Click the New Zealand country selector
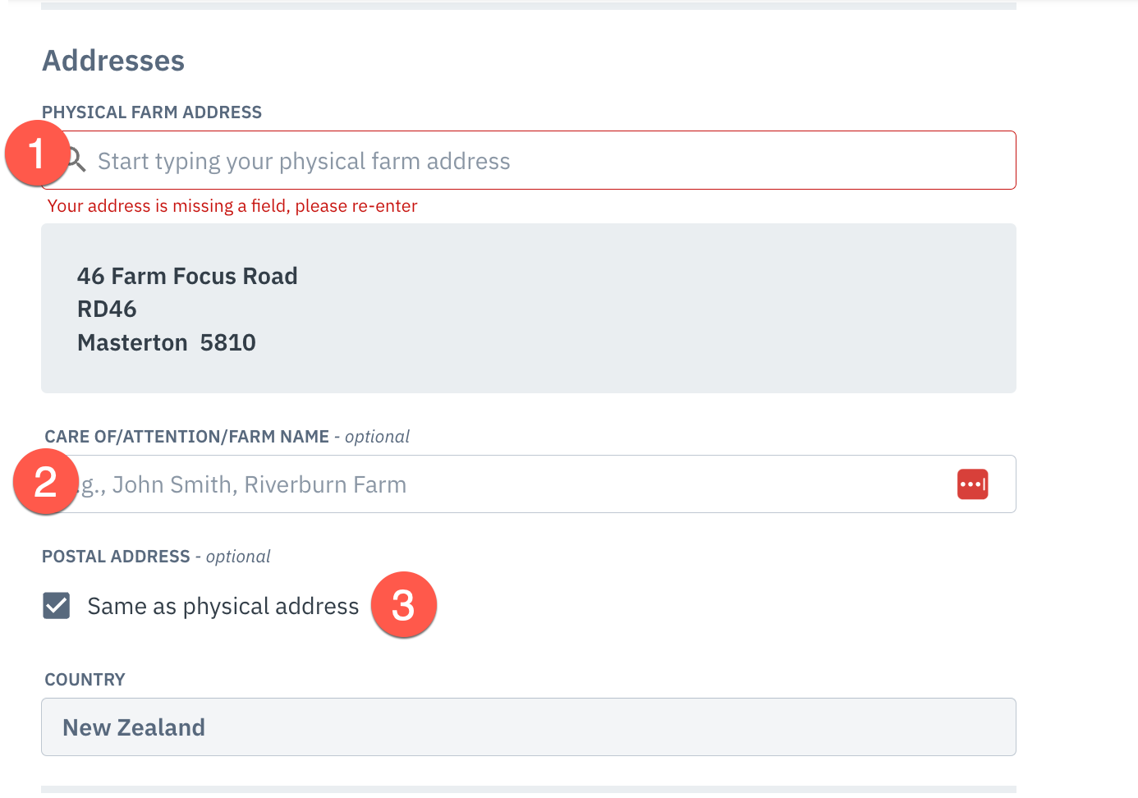The width and height of the screenshot is (1138, 798). [528, 727]
